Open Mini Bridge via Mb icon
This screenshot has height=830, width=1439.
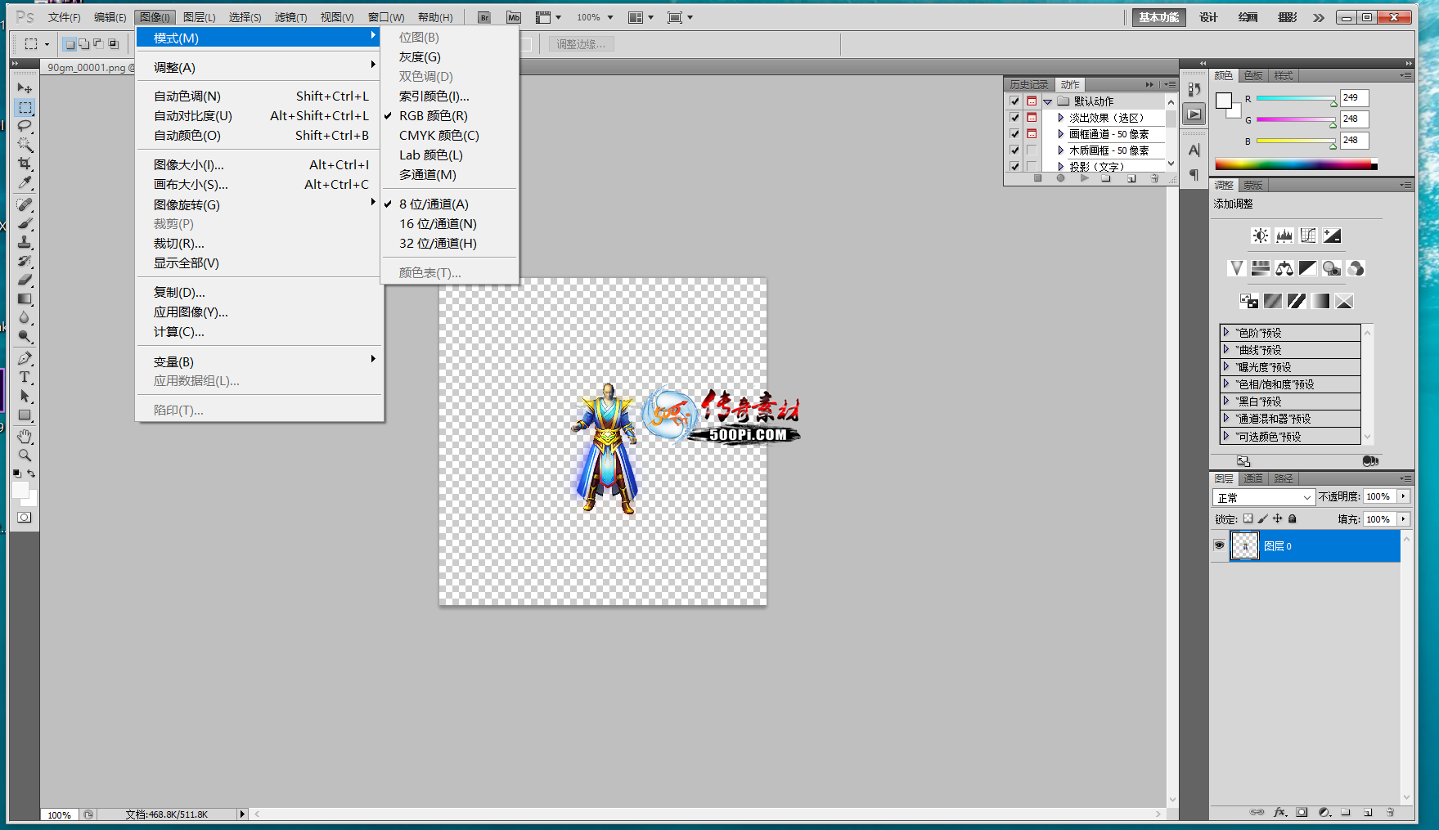pyautogui.click(x=514, y=17)
